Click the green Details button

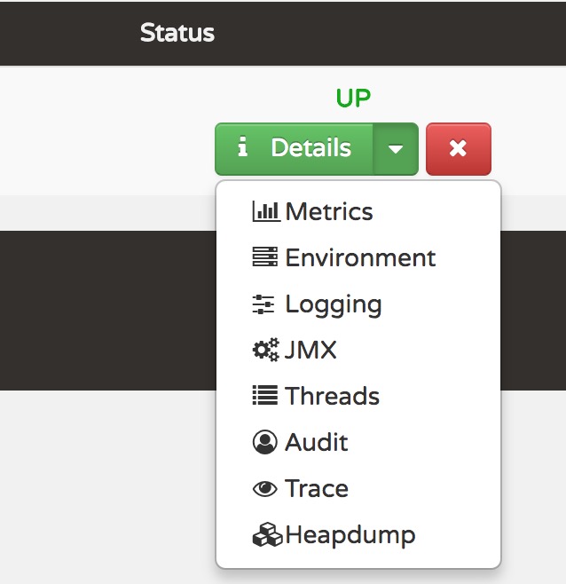[x=295, y=149]
